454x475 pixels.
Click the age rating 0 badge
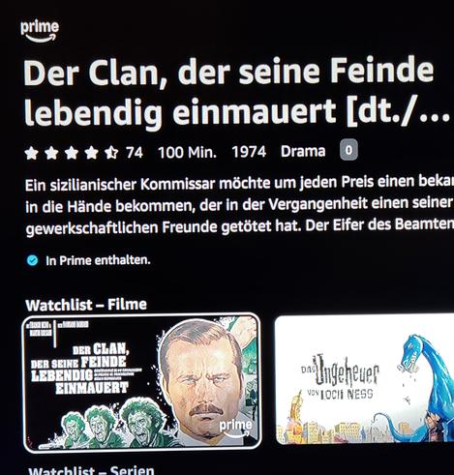[x=348, y=150]
